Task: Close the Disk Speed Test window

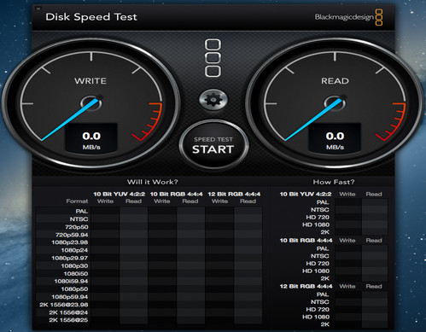Action: pos(38,9)
